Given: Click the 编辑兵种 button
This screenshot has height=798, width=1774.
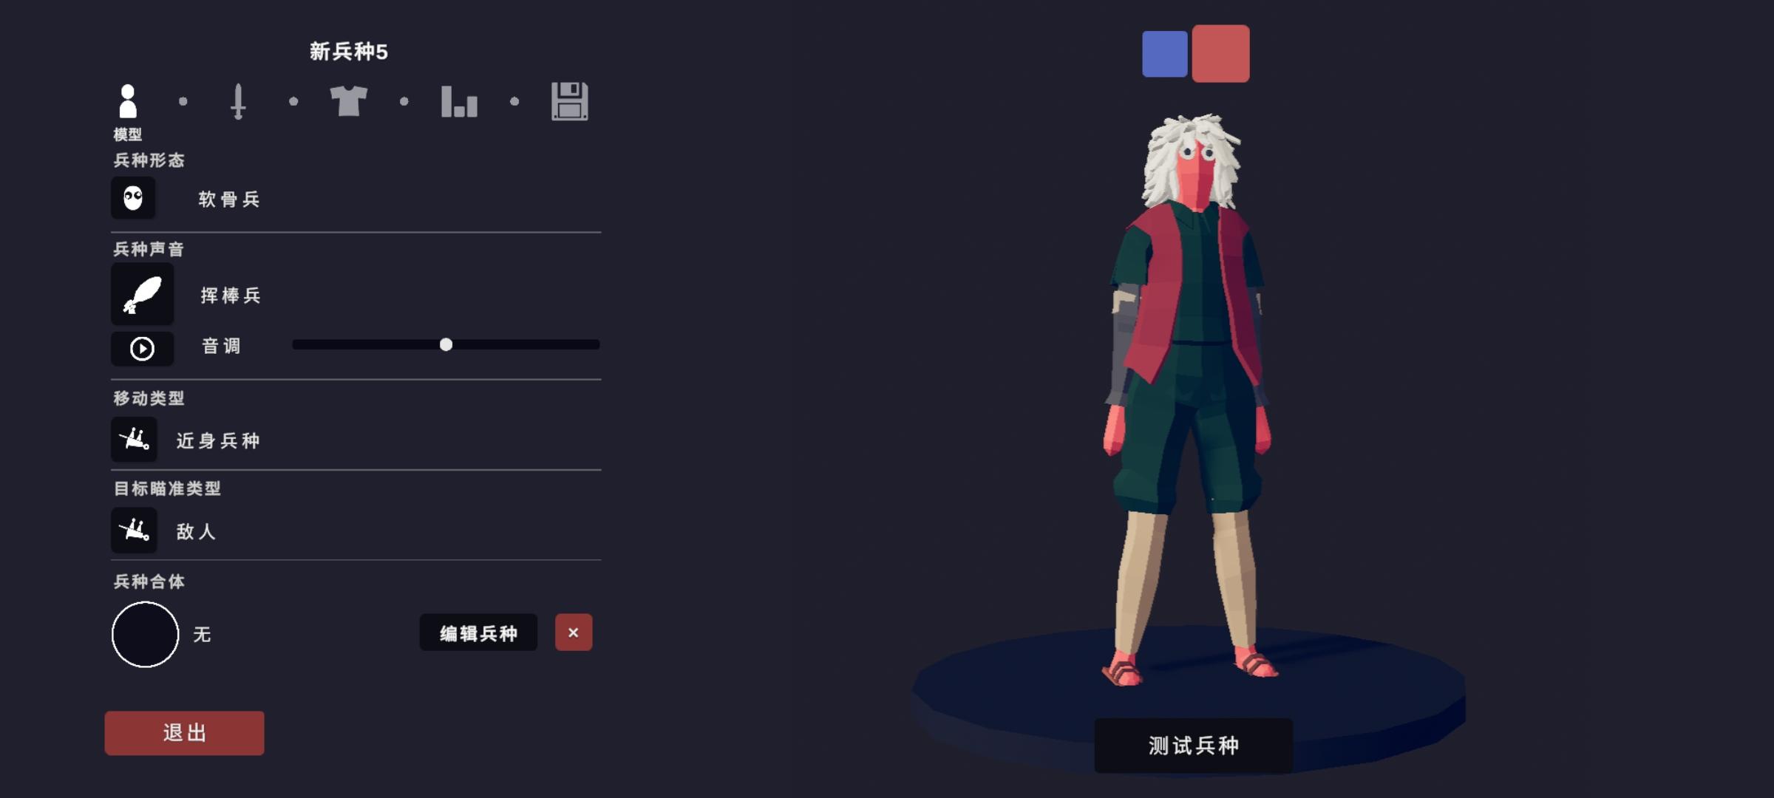Looking at the screenshot, I should 478,632.
